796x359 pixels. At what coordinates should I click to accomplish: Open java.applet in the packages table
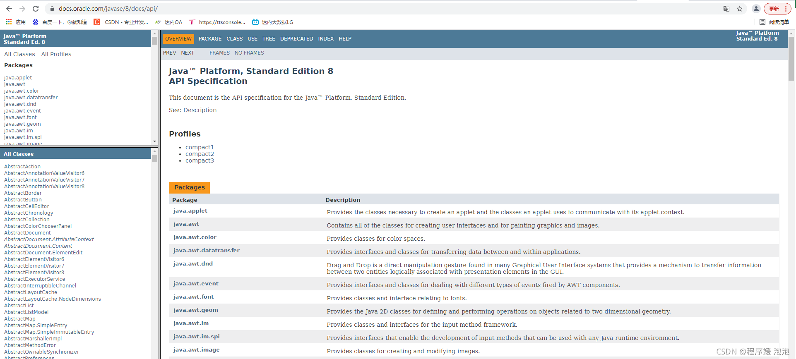190,211
